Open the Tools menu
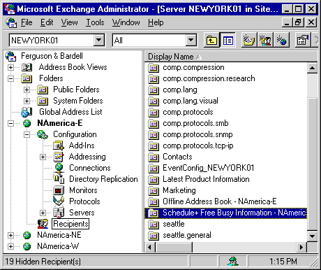321x270 pixels. pos(95,22)
